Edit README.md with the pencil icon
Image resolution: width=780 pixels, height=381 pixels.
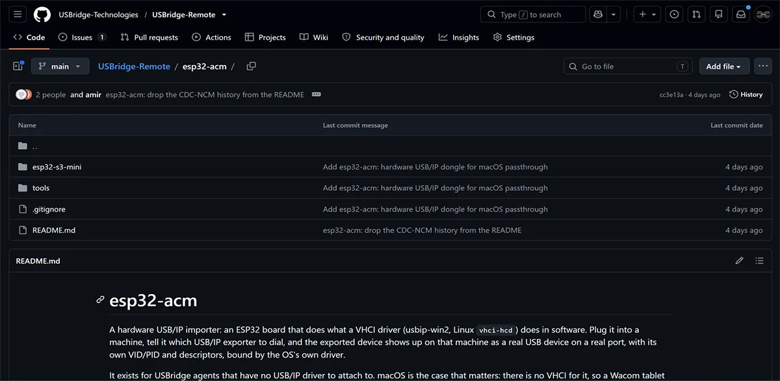(x=739, y=261)
